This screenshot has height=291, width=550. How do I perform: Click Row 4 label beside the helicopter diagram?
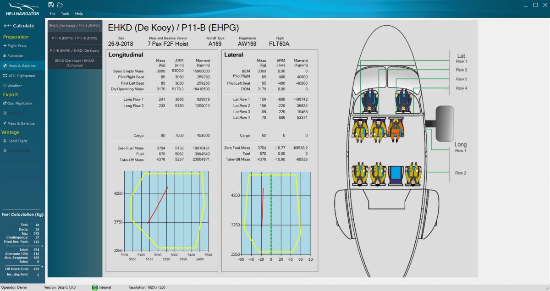[462, 88]
